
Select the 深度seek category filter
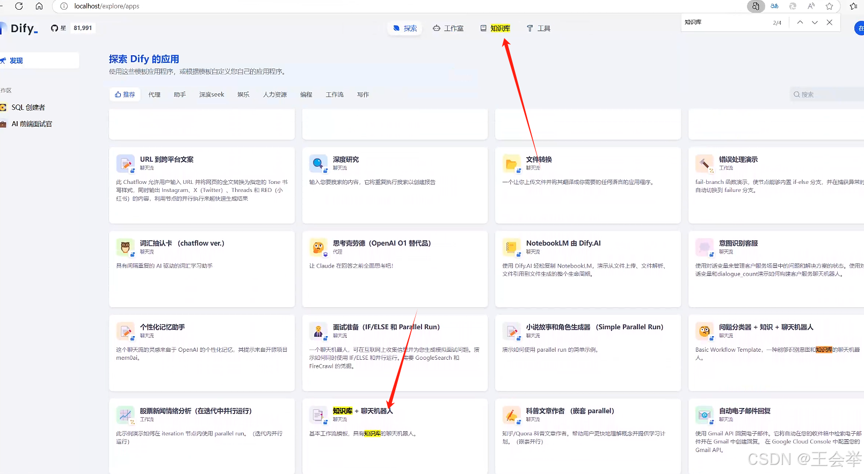coord(212,94)
